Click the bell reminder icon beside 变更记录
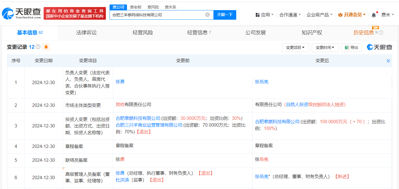 pyautogui.click(x=46, y=47)
